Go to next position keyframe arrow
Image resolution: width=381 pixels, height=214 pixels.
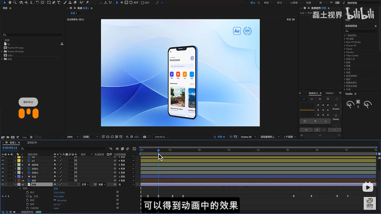(9, 196)
